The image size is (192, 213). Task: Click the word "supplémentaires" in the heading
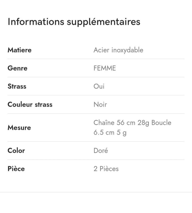point(103,22)
